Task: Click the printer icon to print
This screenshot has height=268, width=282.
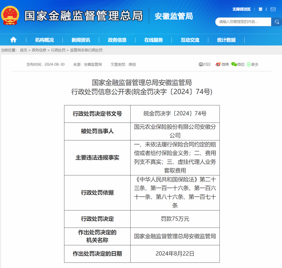Action: tap(201, 64)
